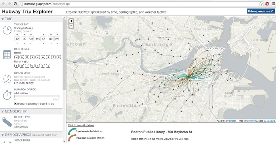The image size is (276, 143).
Task: Click the calendar icon beside Date of Ride
Action: pos(7,55)
